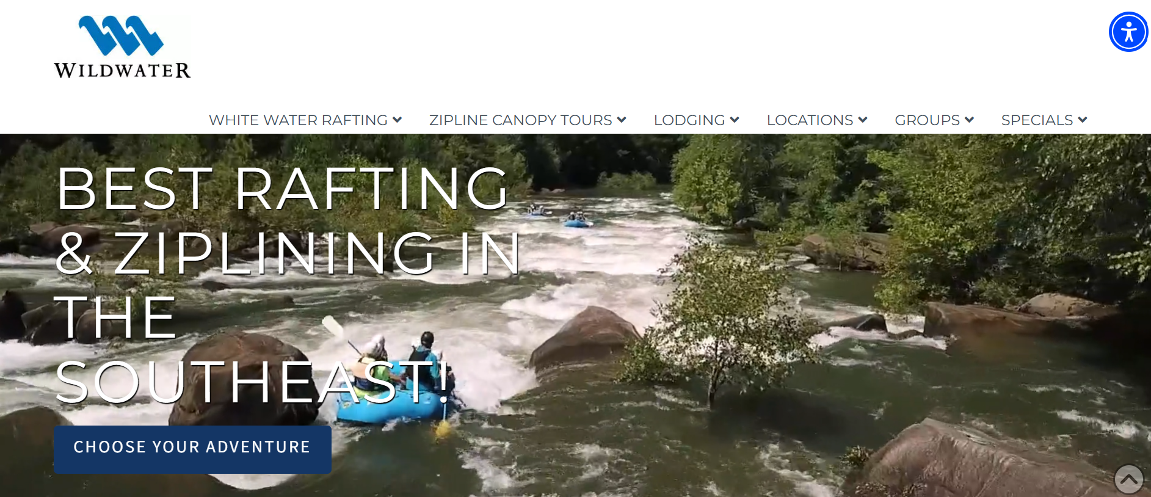This screenshot has width=1151, height=497.
Task: Expand the Zipline Canopy Tours chevron
Action: [x=622, y=120]
